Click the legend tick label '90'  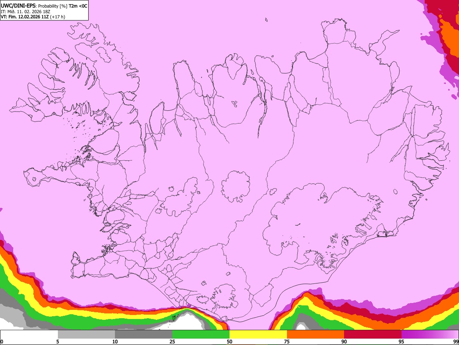344,341
